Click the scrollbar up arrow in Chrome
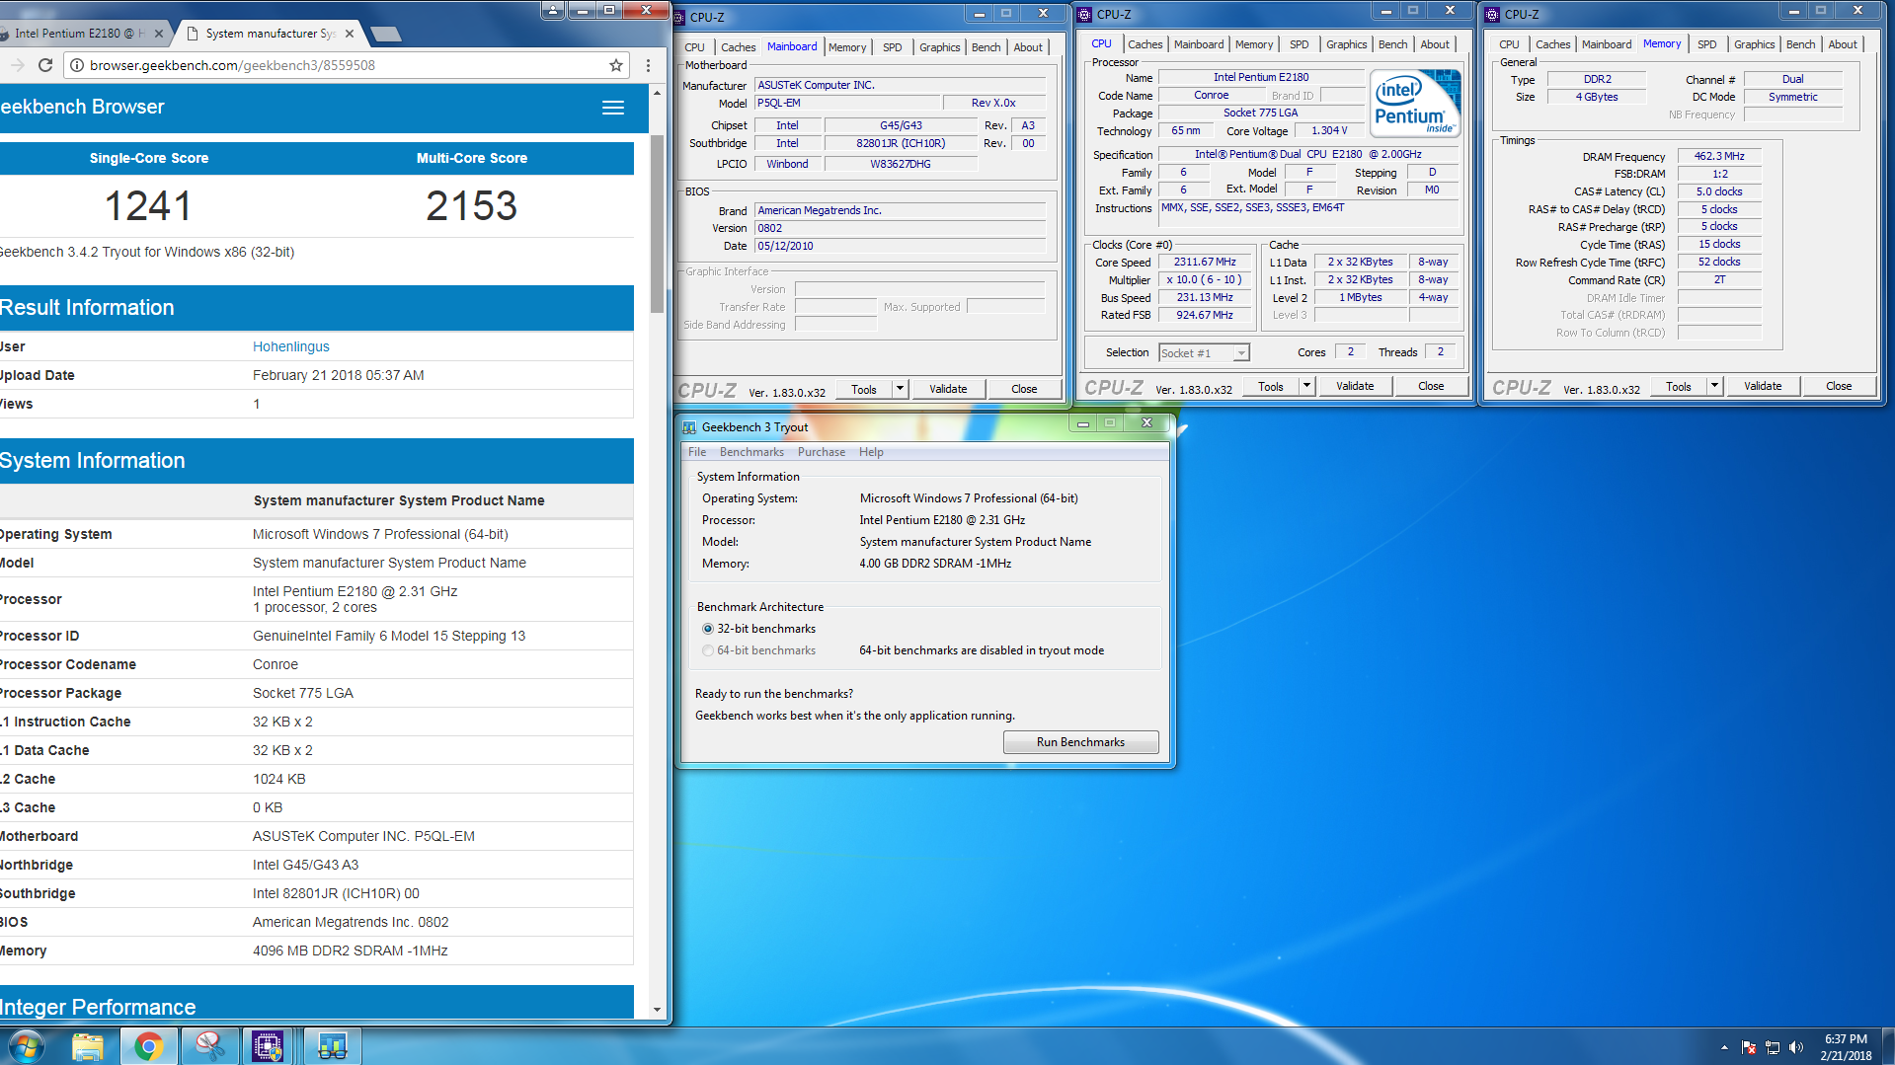 point(657,92)
